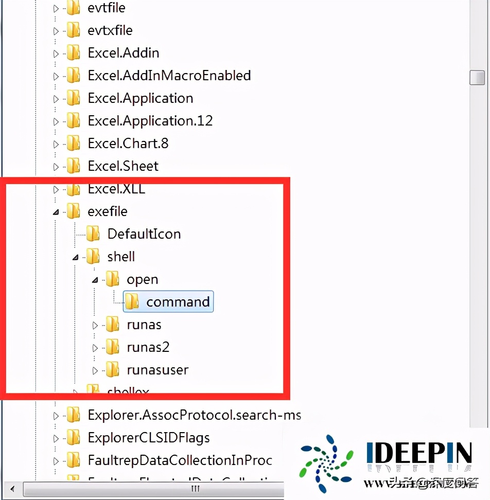Select the exefile label
490x500 pixels.
(108, 211)
